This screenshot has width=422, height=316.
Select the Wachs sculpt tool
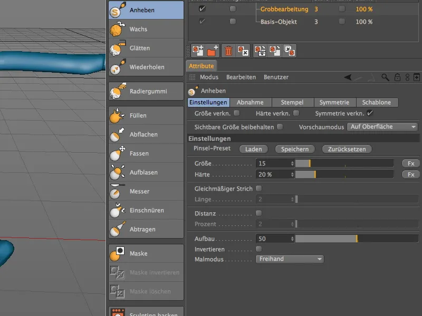point(146,29)
